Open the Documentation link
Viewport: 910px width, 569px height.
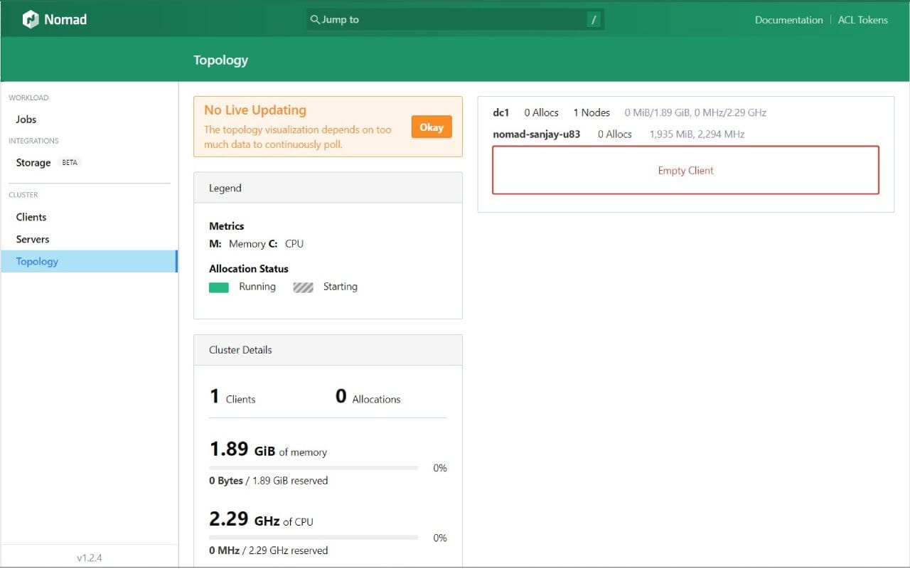tap(788, 19)
